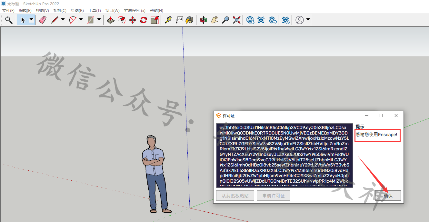Click inside the license key text field

click(284, 155)
